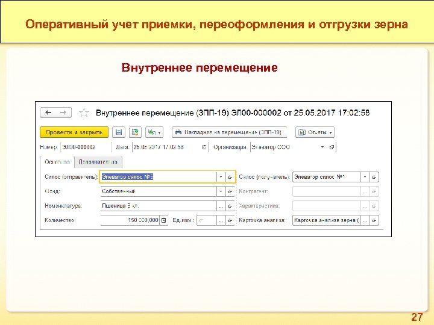Click the 'Ед.изм.' input field
Viewport: 434px width, 325px height.
(x=207, y=220)
